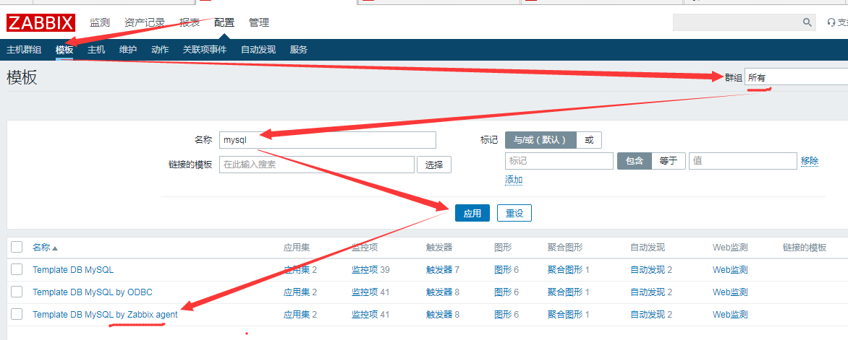The height and width of the screenshot is (340, 848).
Task: Open 图形 of Template DB MySQL
Action: click(503, 270)
